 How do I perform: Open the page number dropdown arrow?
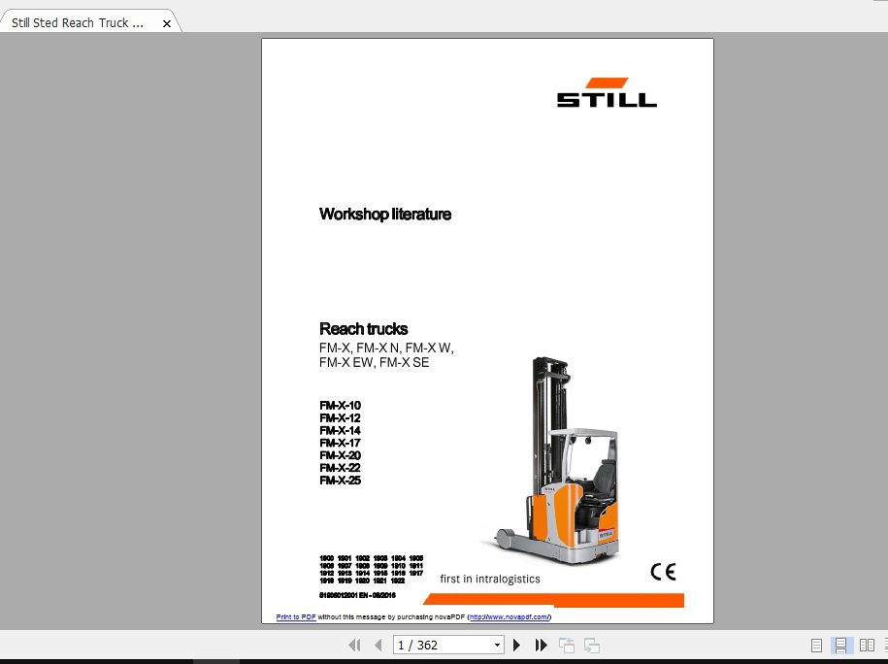tap(497, 646)
